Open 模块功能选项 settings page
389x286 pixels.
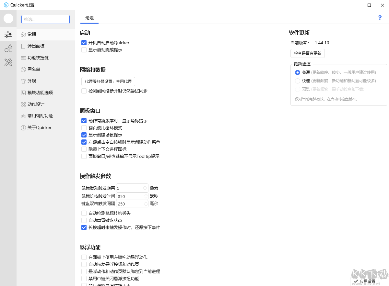[46, 93]
